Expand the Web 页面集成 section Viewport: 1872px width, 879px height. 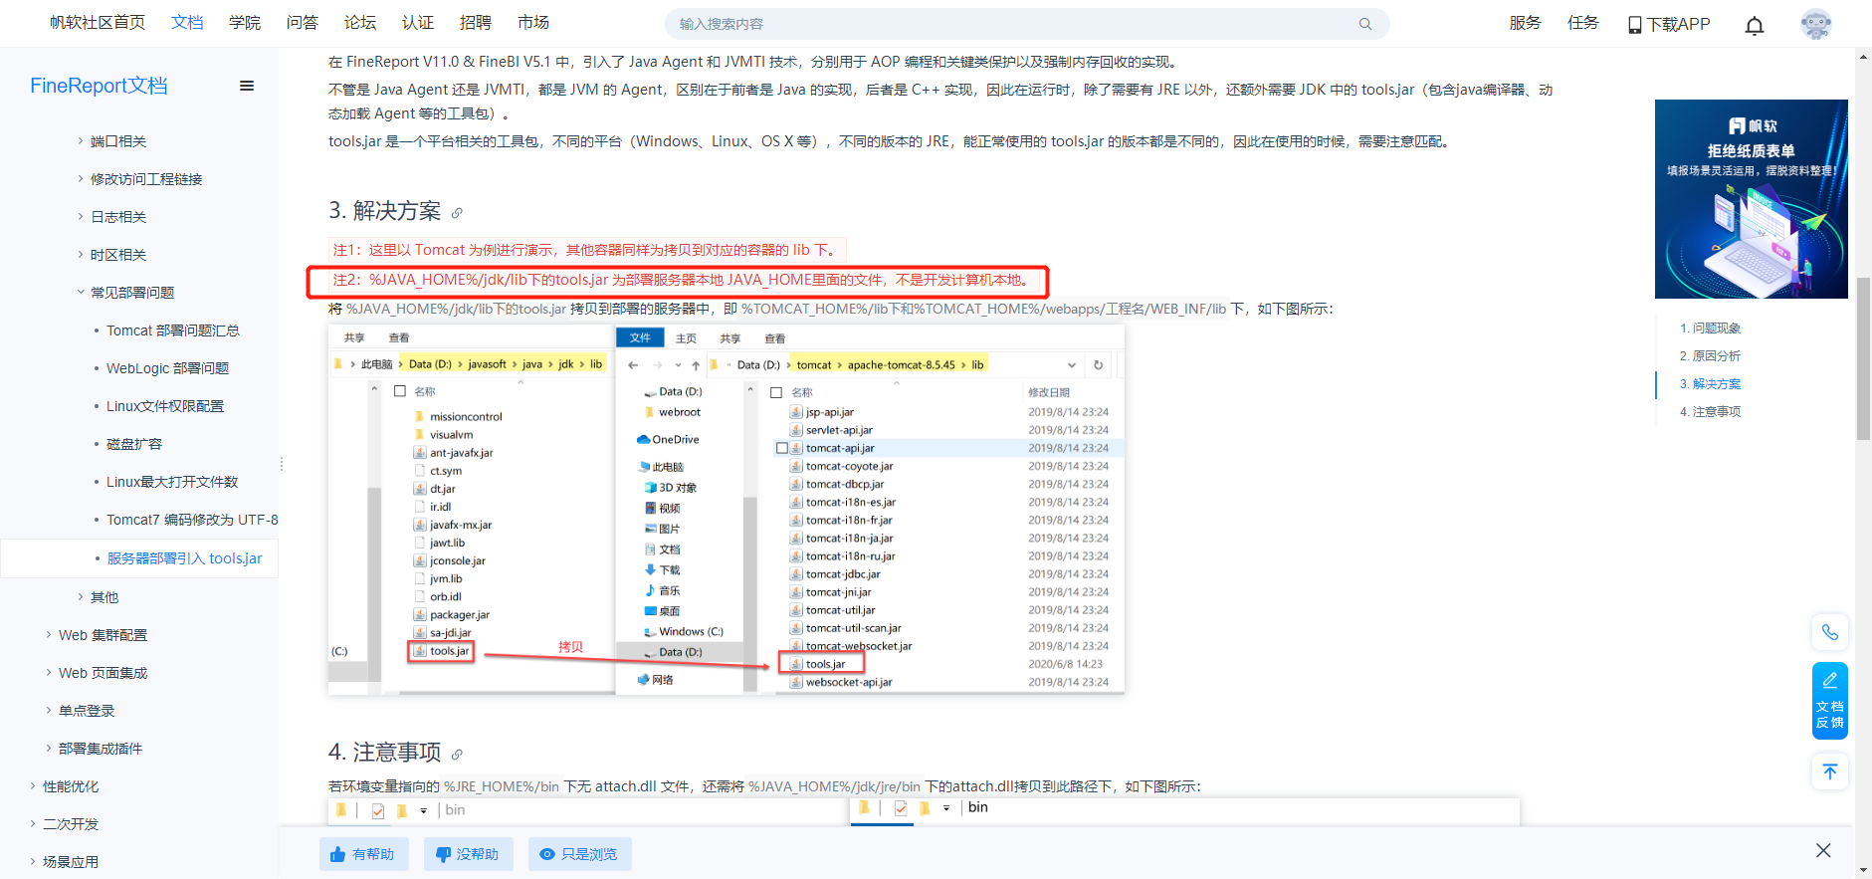tap(49, 673)
